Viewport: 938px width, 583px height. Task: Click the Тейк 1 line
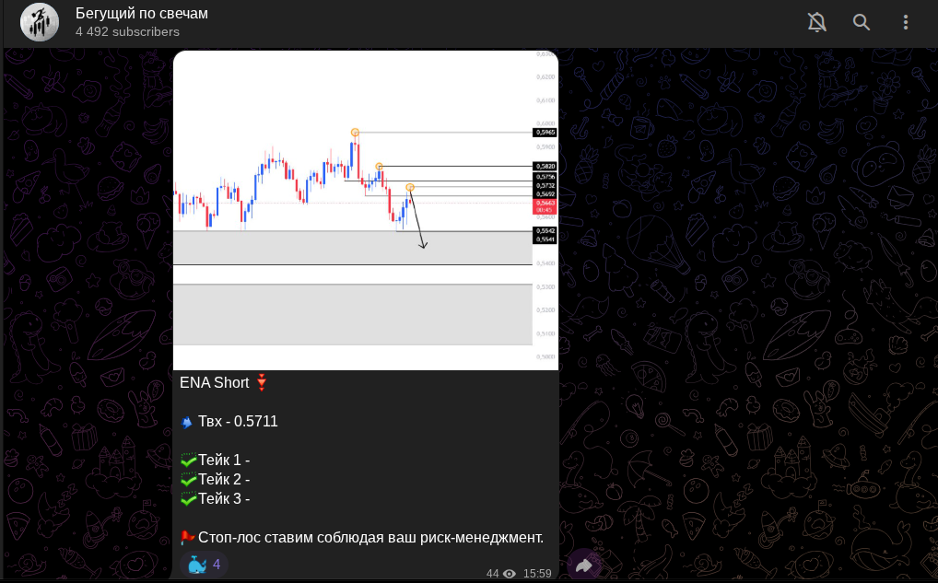click(216, 460)
